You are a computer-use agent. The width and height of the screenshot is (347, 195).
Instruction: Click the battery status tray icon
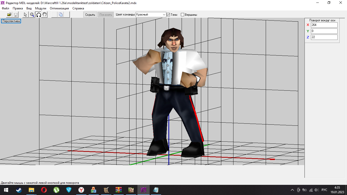[x=305, y=190]
